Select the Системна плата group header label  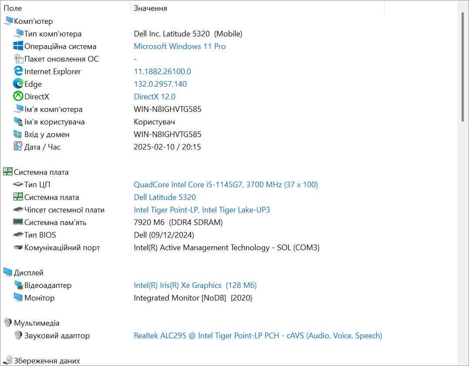point(41,172)
